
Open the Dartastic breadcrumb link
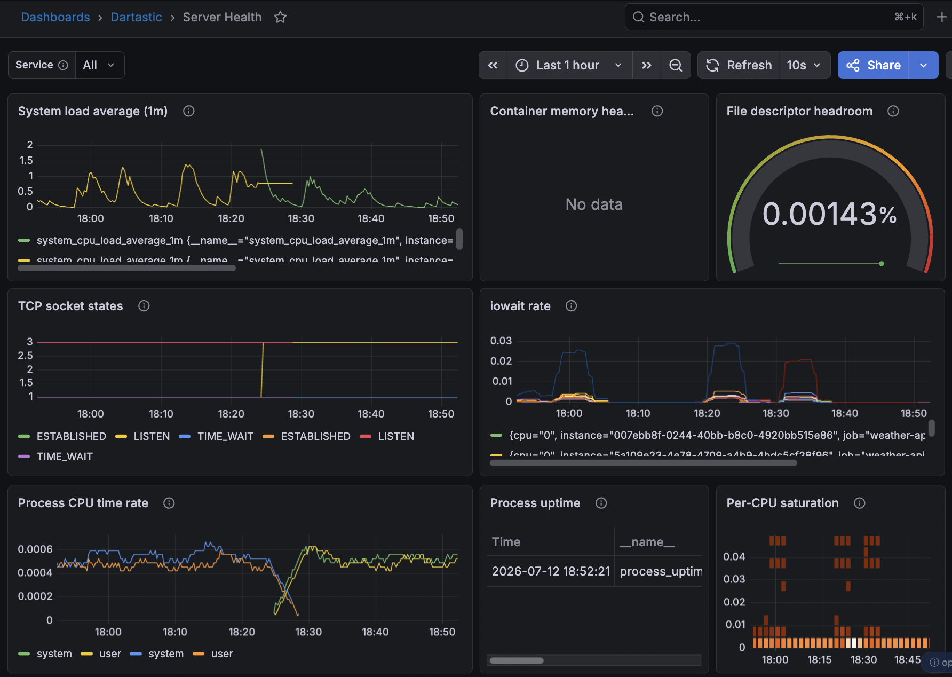coord(136,17)
